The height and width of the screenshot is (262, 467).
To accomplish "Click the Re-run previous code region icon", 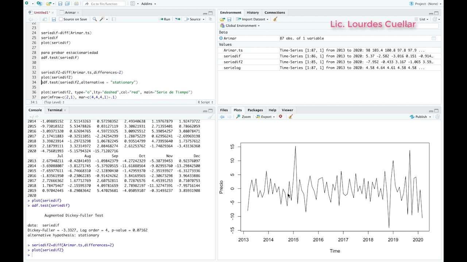I will 178,19.
